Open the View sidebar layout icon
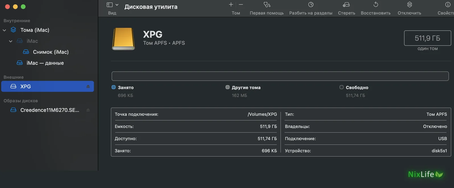This screenshot has height=188, width=454. click(110, 5)
